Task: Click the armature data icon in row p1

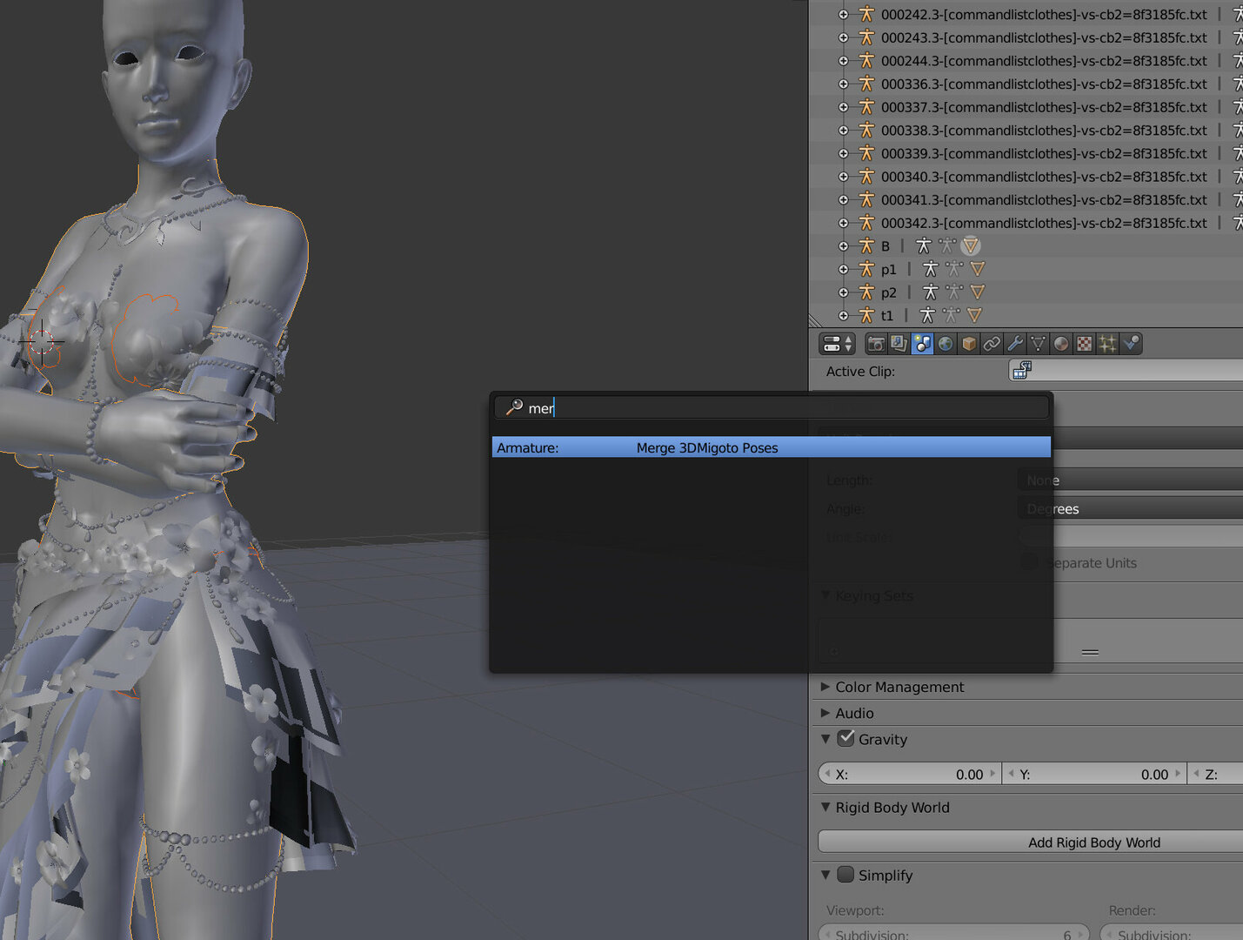Action: (930, 269)
